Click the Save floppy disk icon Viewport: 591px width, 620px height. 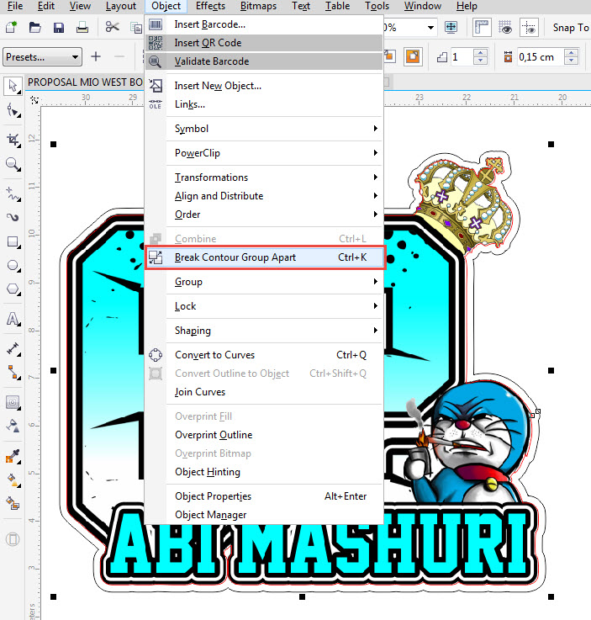[x=59, y=27]
